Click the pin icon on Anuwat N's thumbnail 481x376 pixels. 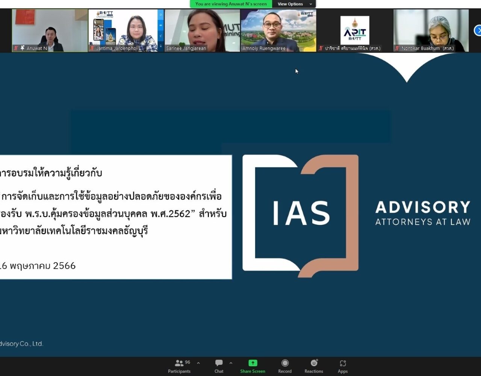pos(22,48)
